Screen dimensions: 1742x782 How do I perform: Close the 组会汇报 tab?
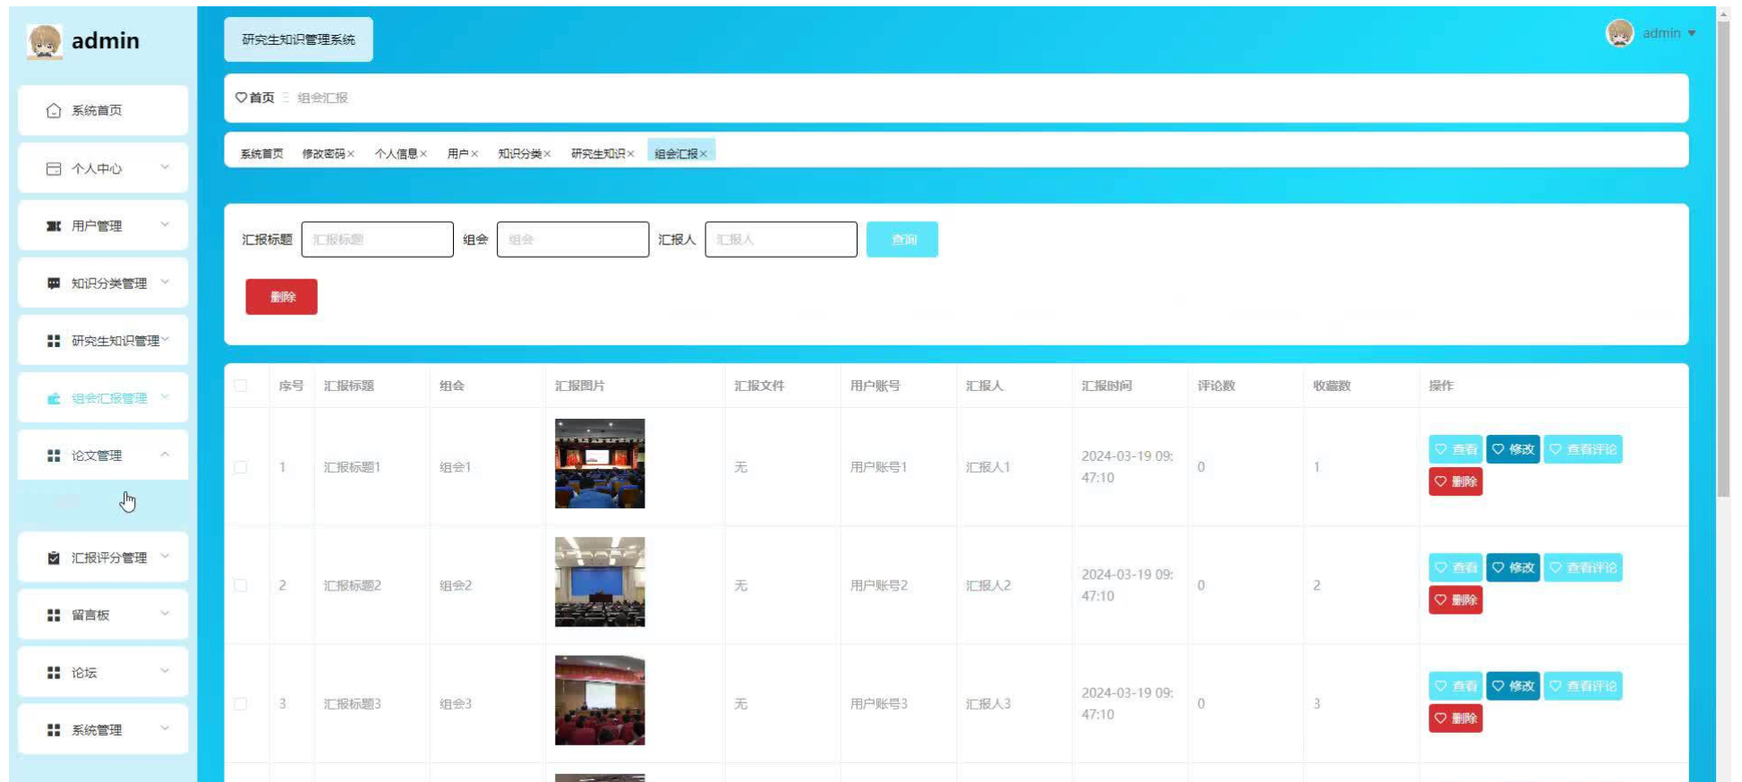coord(704,154)
